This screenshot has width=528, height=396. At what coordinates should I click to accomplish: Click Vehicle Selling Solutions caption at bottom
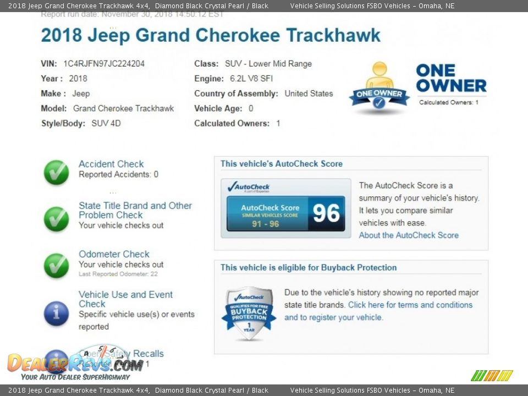click(x=372, y=391)
